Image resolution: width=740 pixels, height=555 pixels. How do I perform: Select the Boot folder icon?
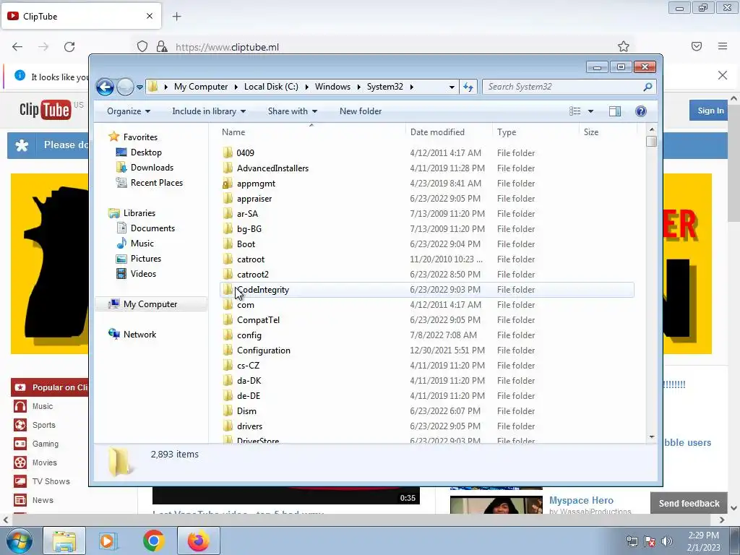coord(228,244)
